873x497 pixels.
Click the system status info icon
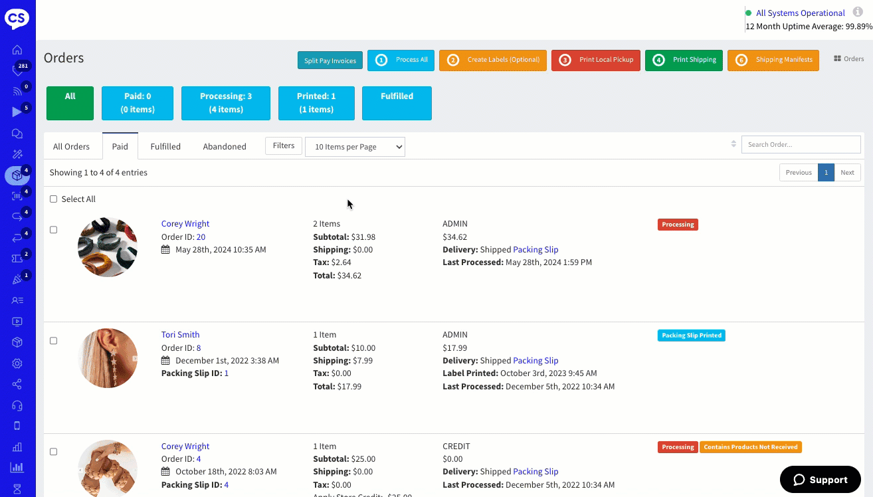(x=858, y=13)
